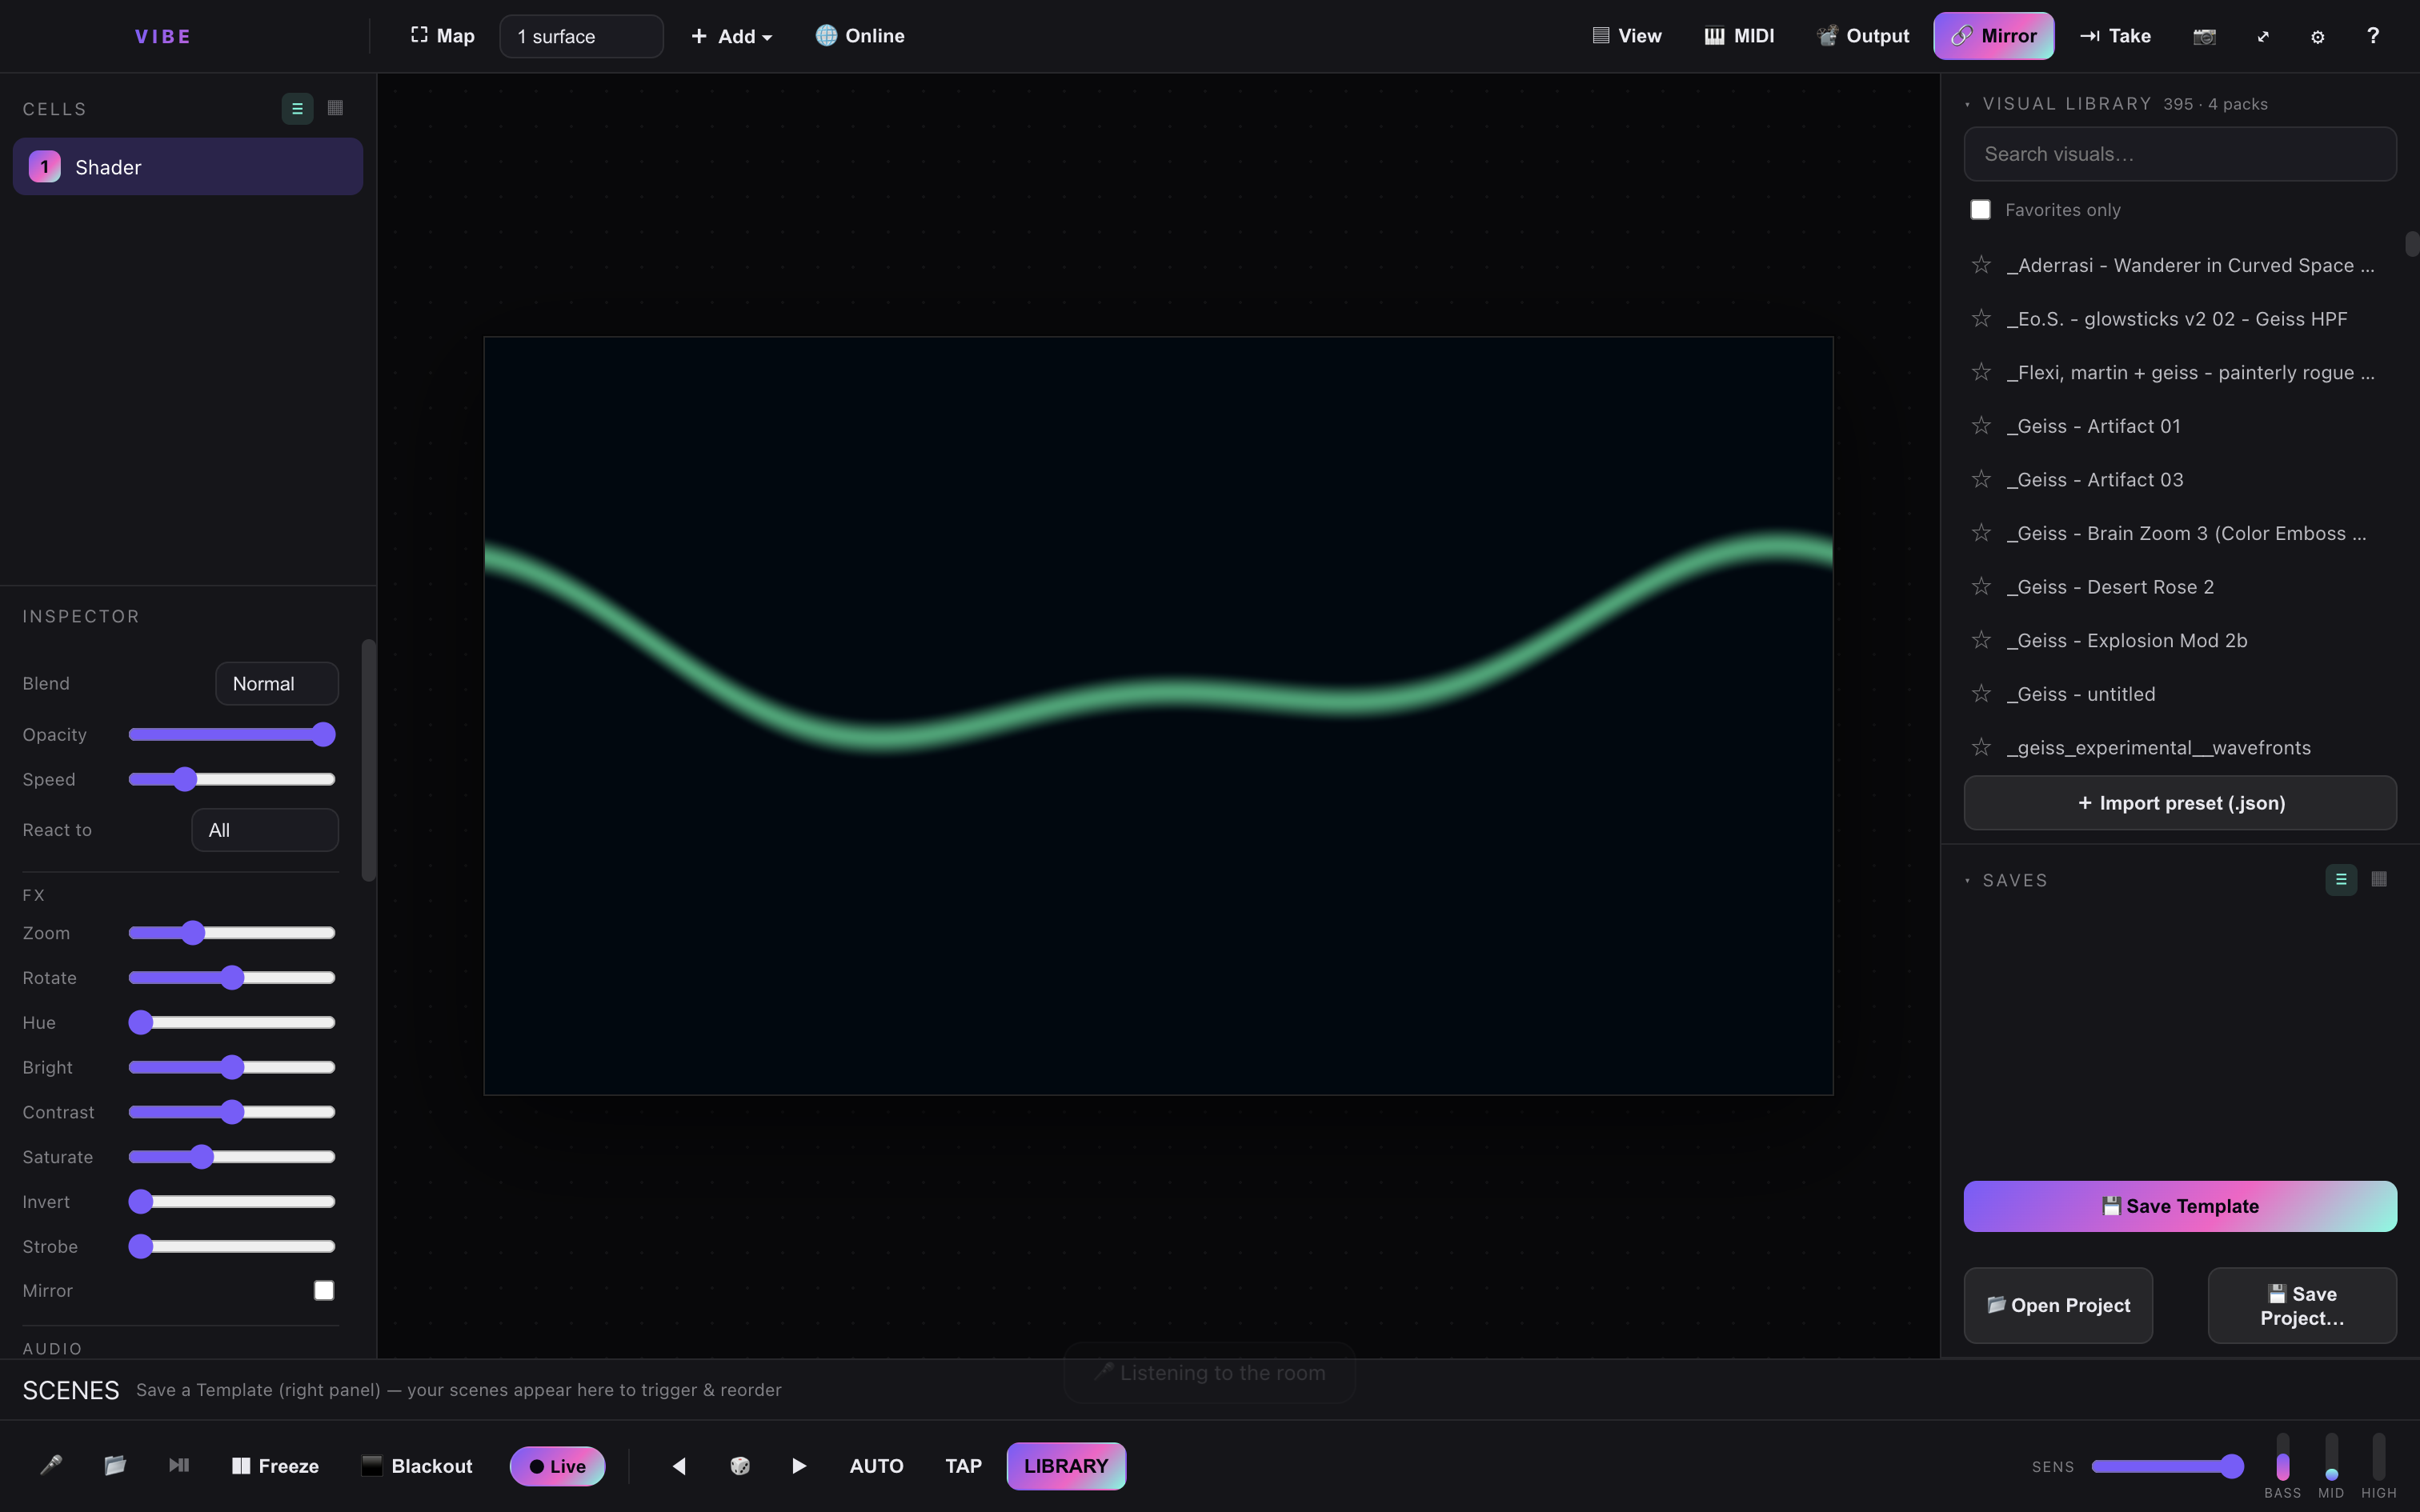Open the Add dropdown menu
Viewport: 2420px width, 1512px height.
coord(731,36)
